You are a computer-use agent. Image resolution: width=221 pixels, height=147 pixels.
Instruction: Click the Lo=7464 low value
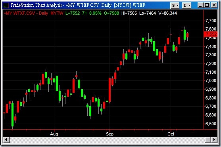point(148,13)
